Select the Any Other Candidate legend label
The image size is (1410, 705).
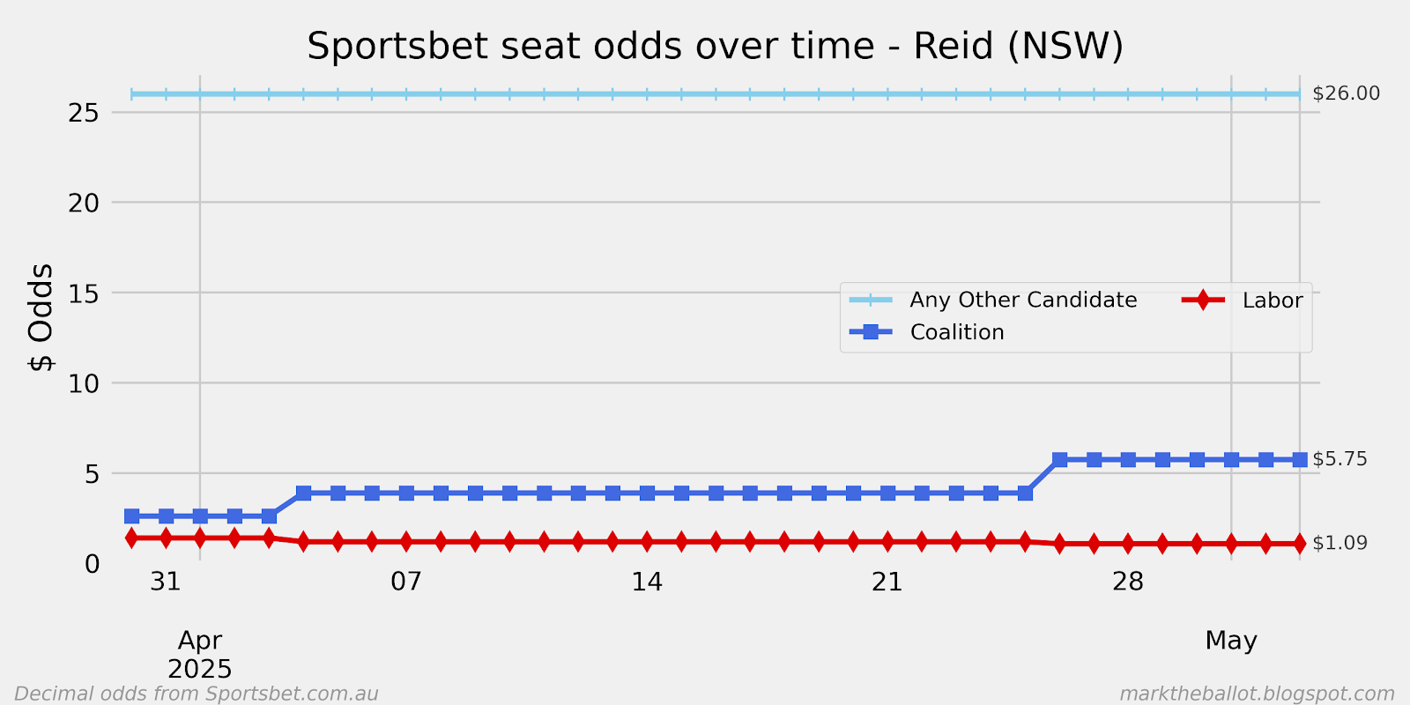(1023, 300)
